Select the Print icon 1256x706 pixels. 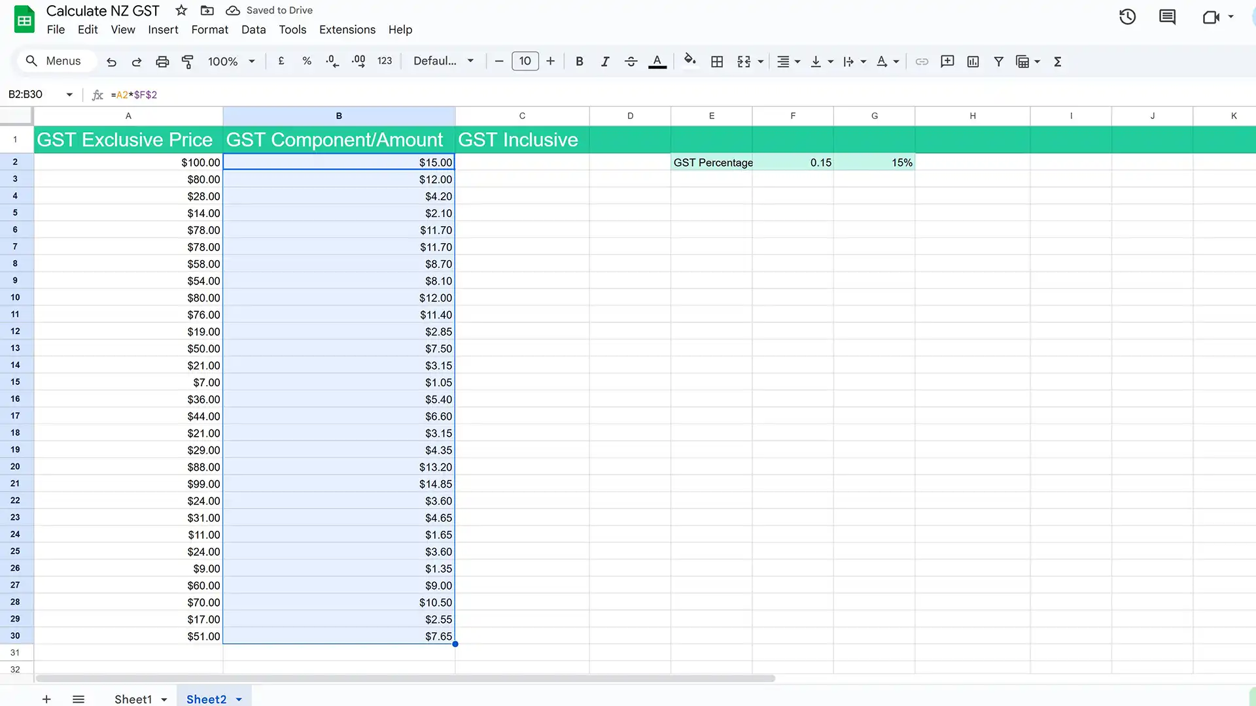click(x=162, y=61)
